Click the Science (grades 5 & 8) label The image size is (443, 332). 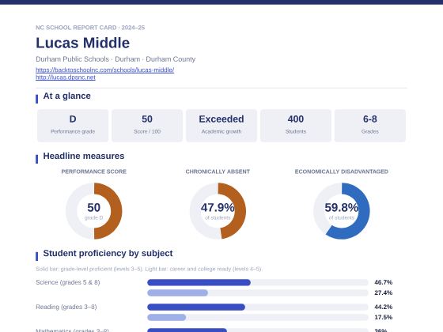[68, 282]
